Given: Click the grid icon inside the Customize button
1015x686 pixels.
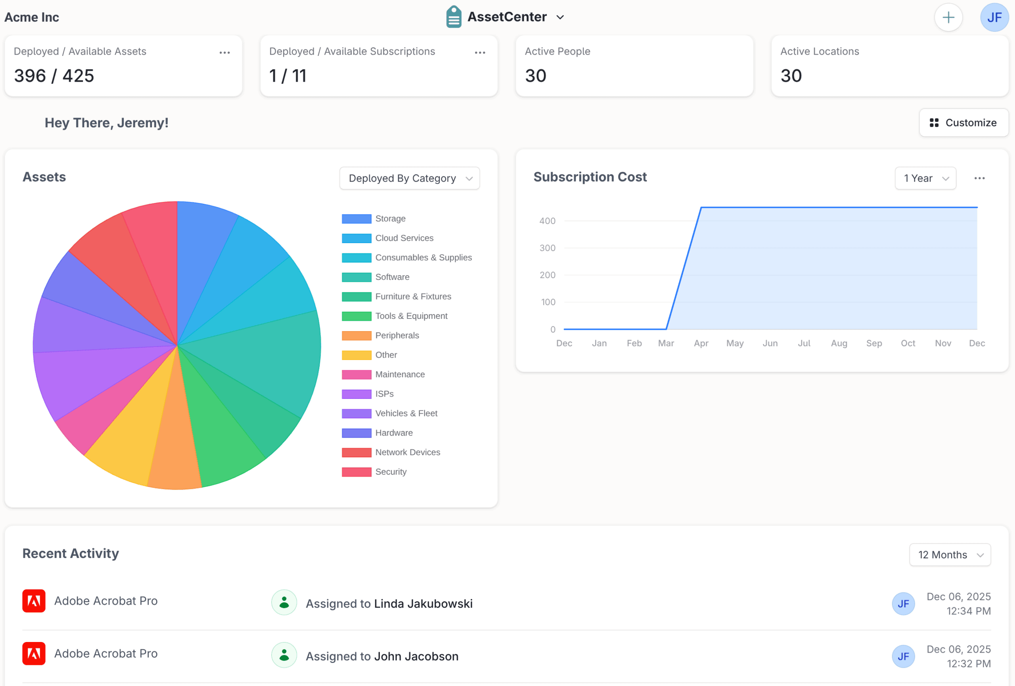Looking at the screenshot, I should pyautogui.click(x=934, y=123).
